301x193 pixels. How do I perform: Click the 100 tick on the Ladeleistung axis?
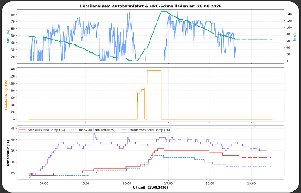click(13, 83)
